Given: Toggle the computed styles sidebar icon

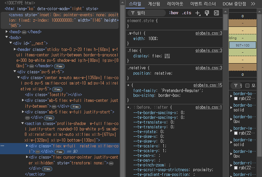Looking at the screenshot, I should [216, 13].
